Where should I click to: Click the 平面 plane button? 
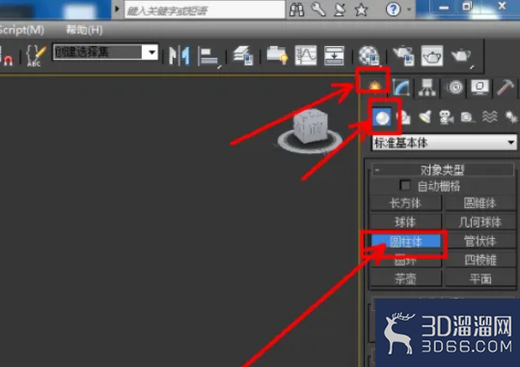pyautogui.click(x=480, y=279)
